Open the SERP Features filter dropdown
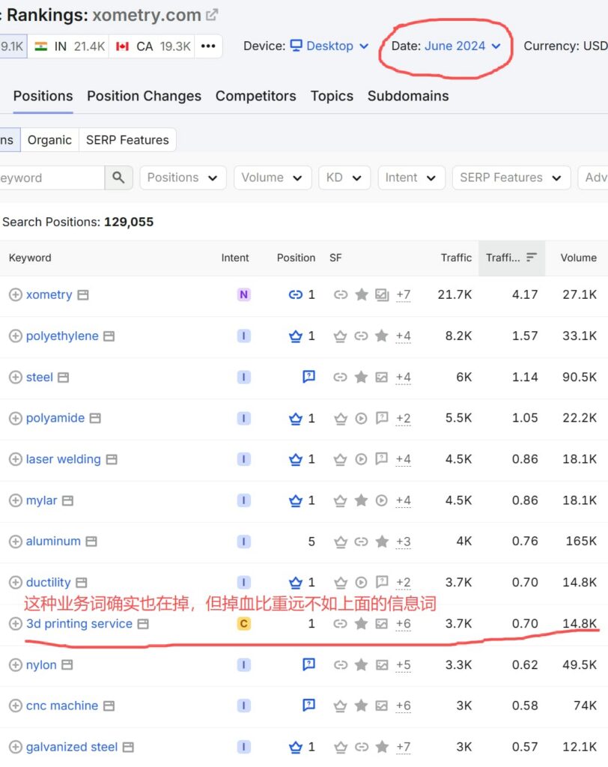The width and height of the screenshot is (608, 767). (511, 178)
